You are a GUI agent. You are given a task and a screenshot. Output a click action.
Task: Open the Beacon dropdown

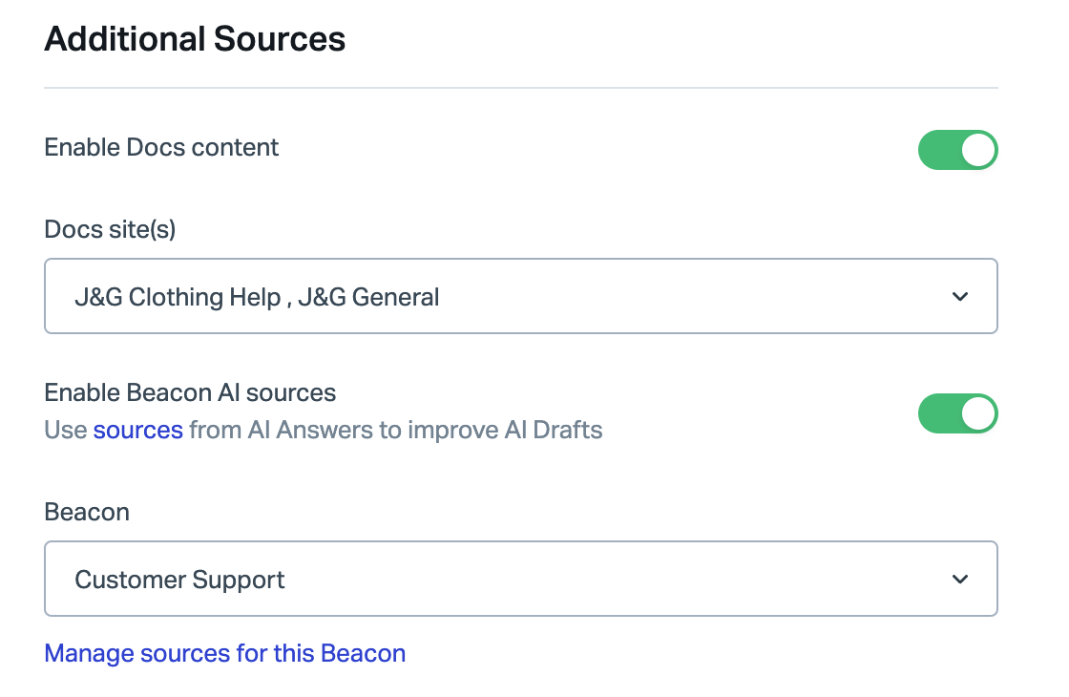521,579
